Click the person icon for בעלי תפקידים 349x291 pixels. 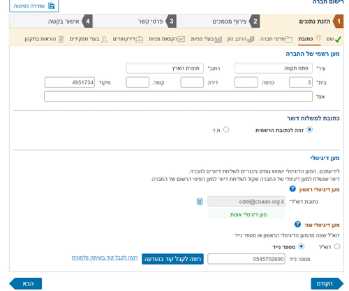click(x=104, y=39)
